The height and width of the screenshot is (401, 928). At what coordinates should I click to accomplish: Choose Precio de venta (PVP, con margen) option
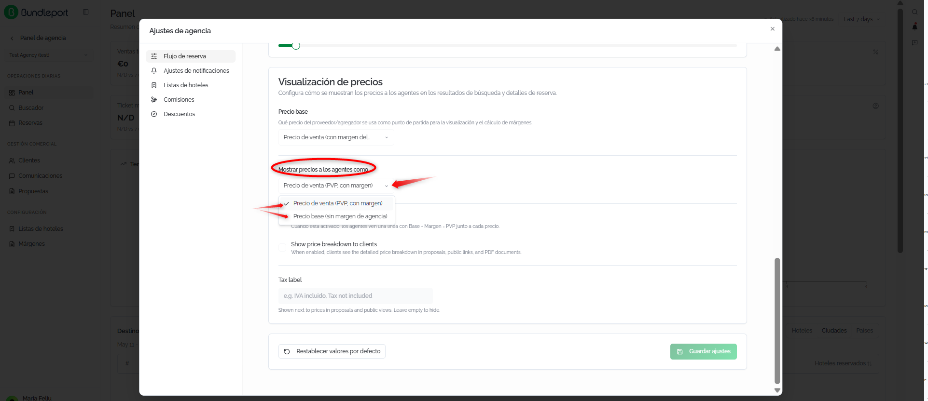click(x=337, y=203)
